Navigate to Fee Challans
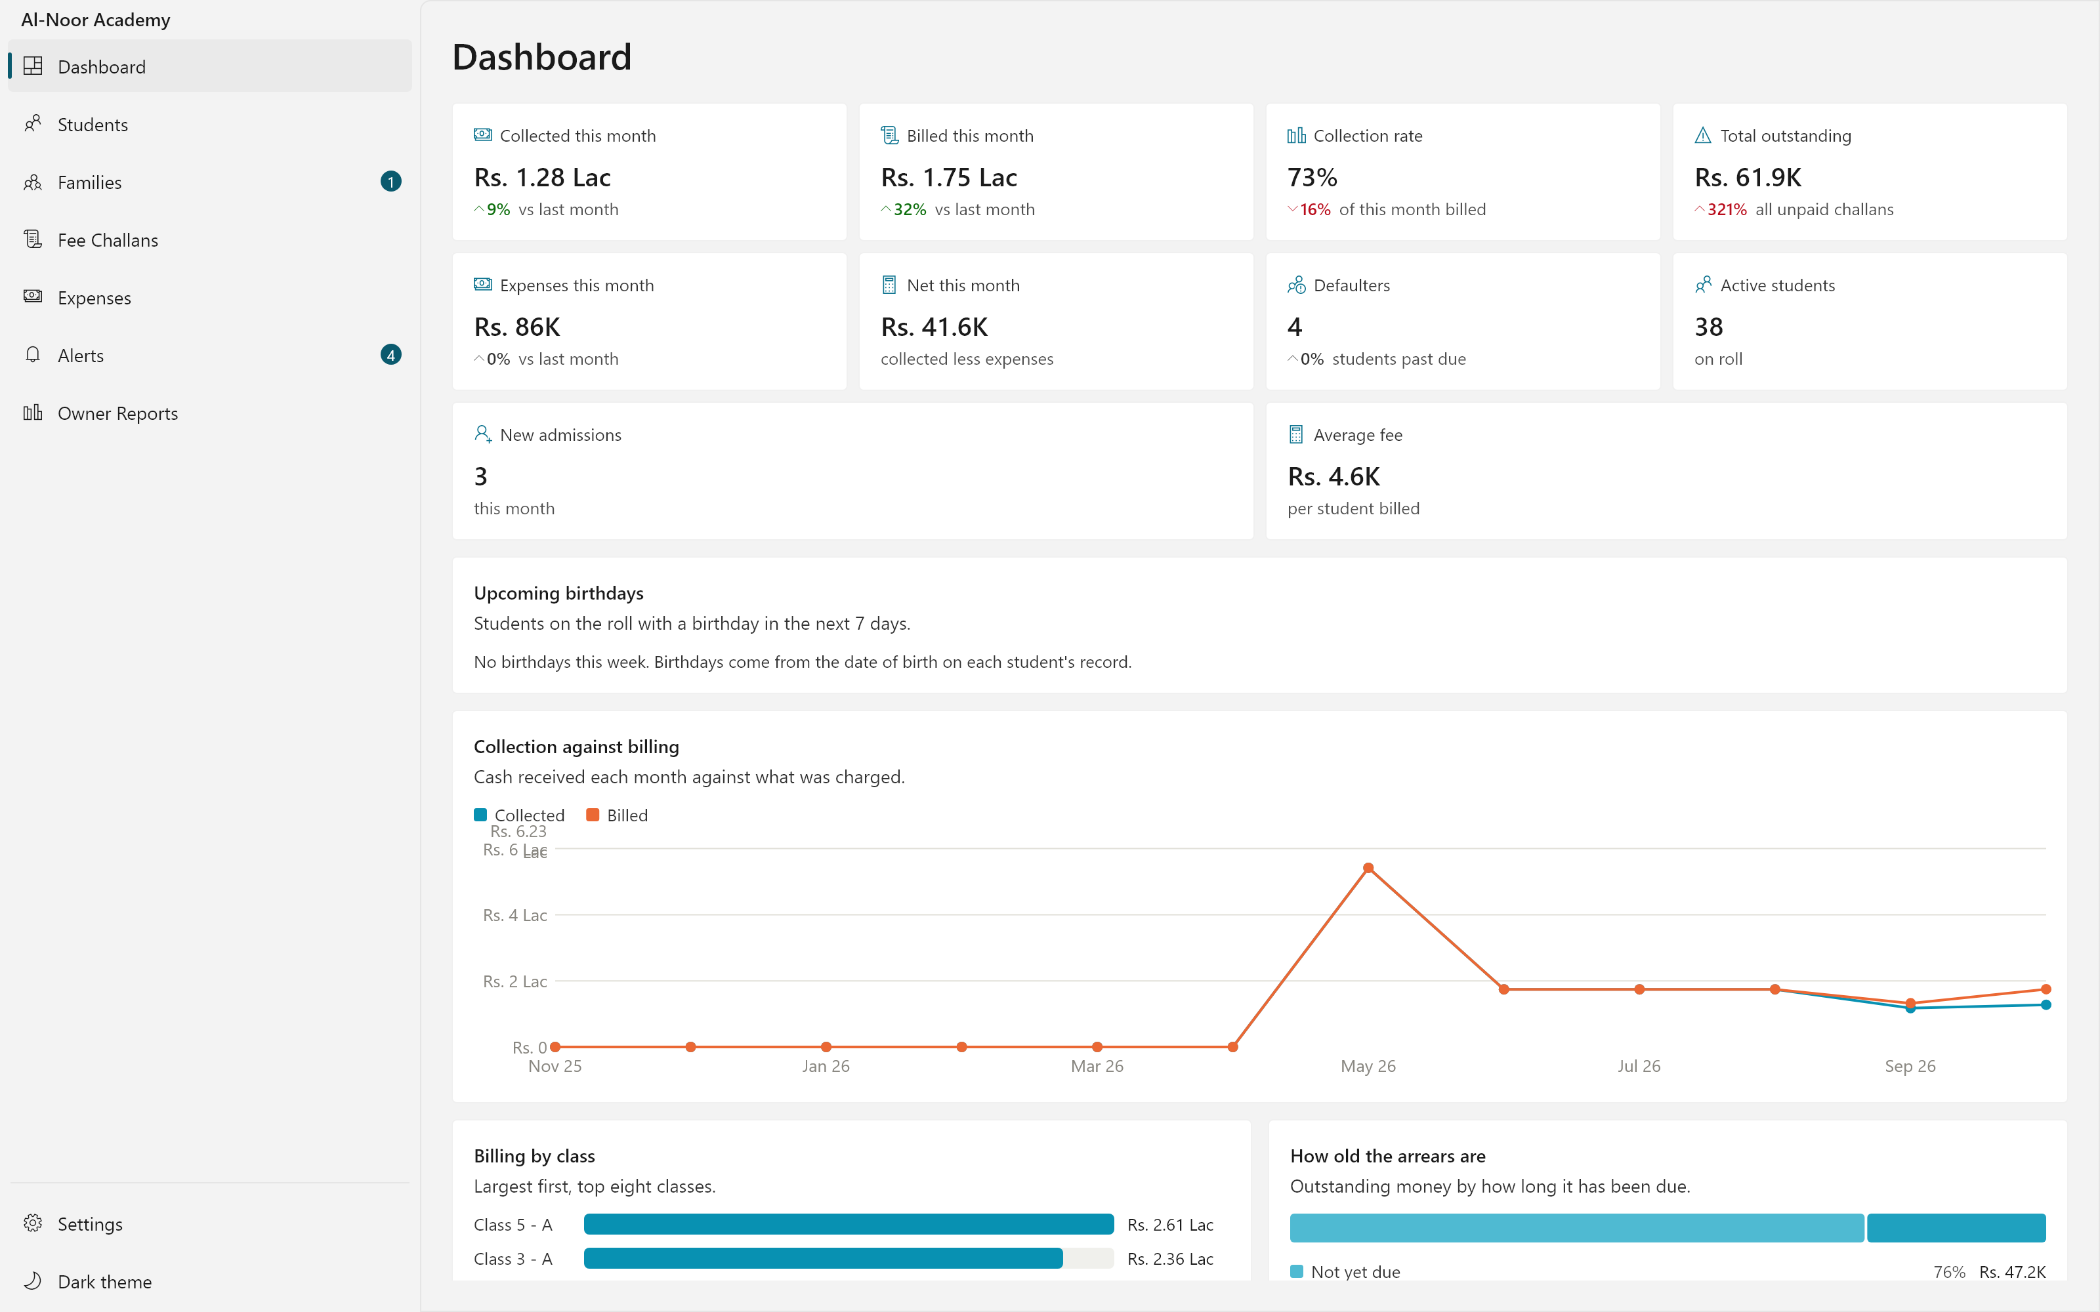Viewport: 2100px width, 1312px height. click(210, 239)
